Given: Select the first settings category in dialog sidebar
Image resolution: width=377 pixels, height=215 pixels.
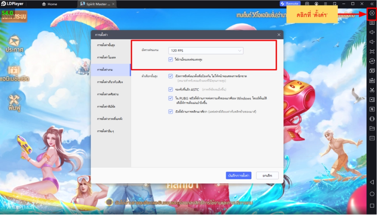Looking at the screenshot, I should point(107,45).
